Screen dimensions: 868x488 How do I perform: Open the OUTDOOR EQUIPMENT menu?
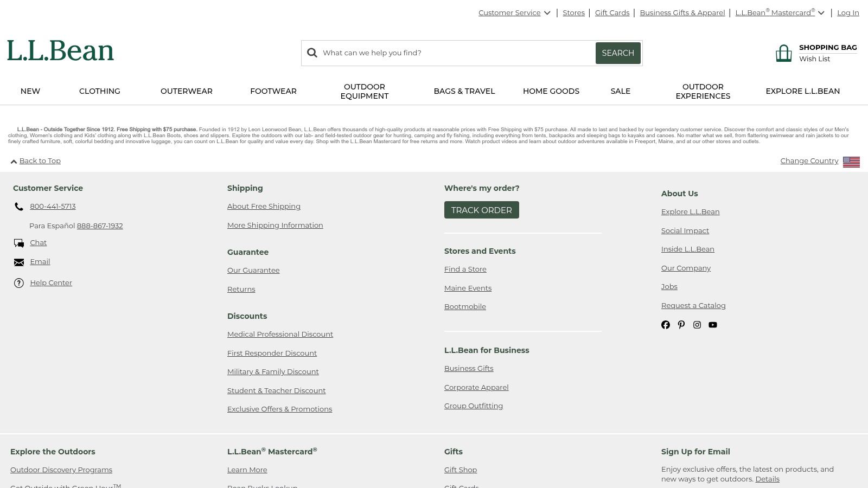coord(365,91)
